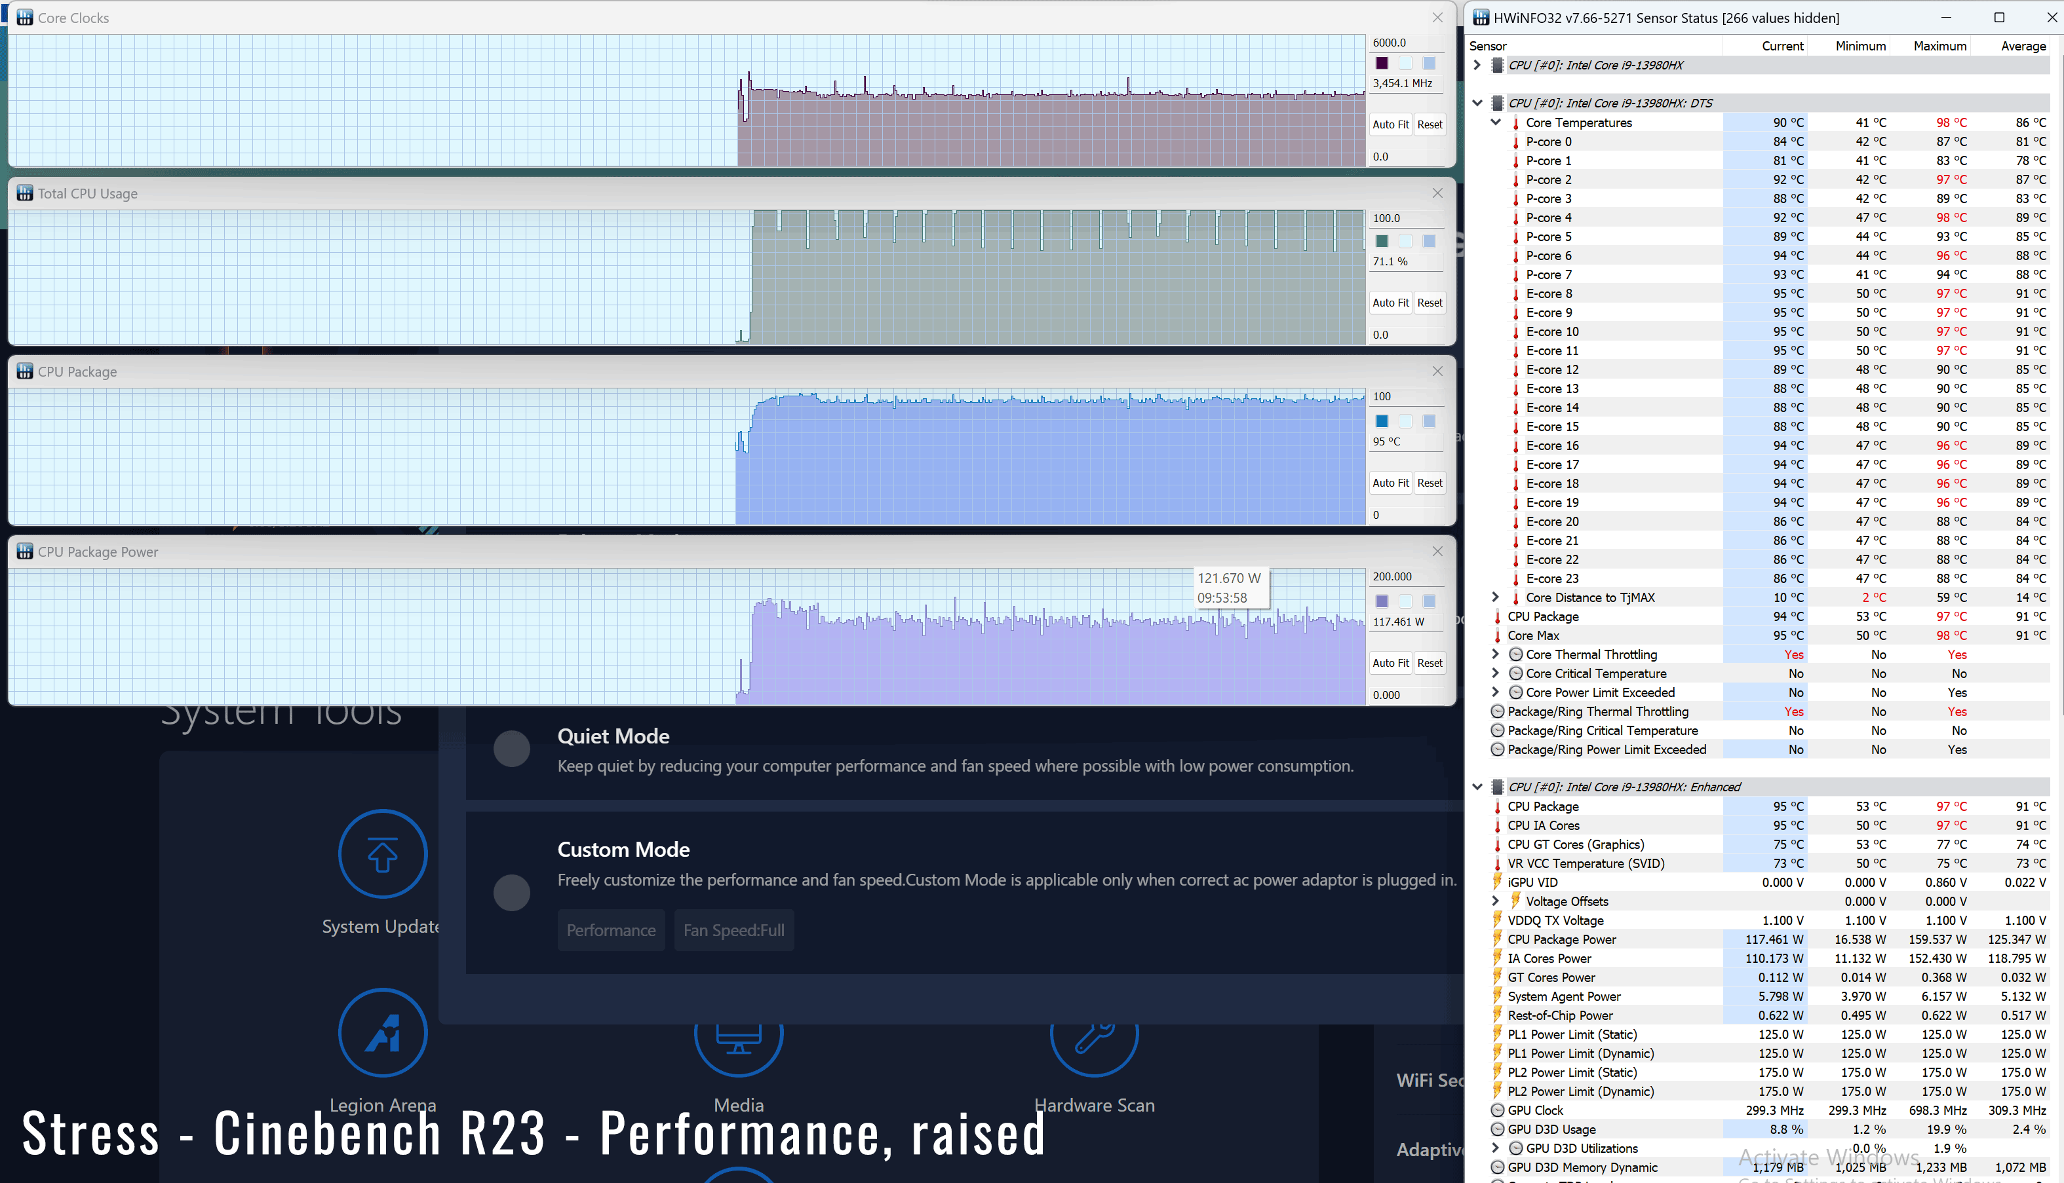This screenshot has width=2064, height=1183.
Task: Click the HWiNFO icon in Core Clocks title
Action: click(x=24, y=18)
